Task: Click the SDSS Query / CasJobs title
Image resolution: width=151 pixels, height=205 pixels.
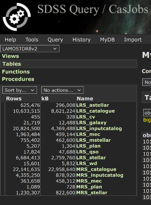Action: (x=93, y=9)
